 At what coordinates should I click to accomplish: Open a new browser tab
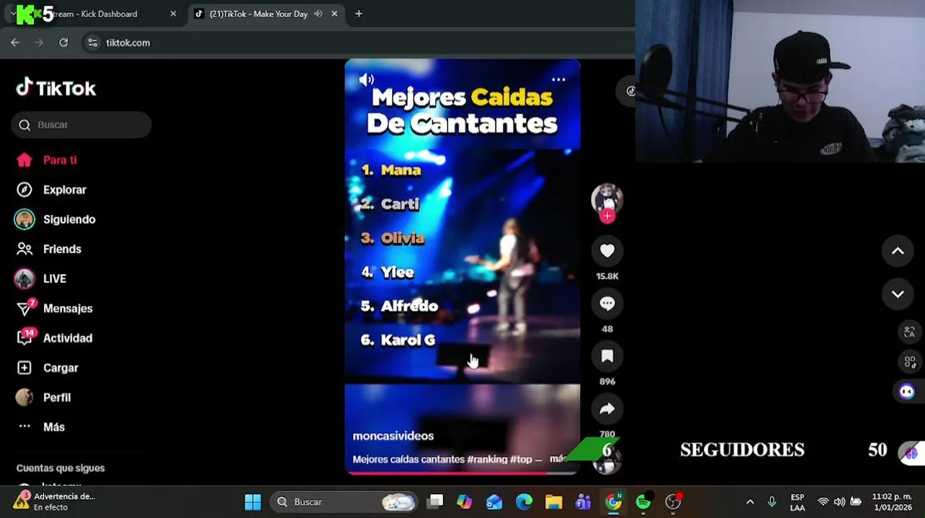(x=359, y=14)
